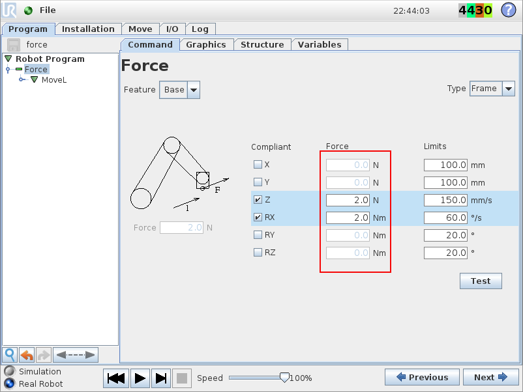Click the robot arm force diagram
Screen dimensions: 523x392
pos(180,173)
